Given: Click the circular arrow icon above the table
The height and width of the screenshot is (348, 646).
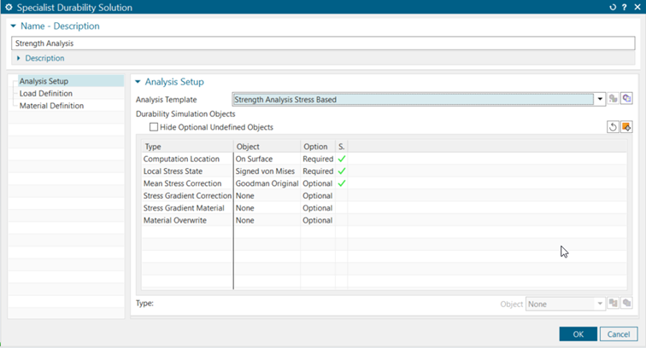Looking at the screenshot, I should (x=613, y=127).
